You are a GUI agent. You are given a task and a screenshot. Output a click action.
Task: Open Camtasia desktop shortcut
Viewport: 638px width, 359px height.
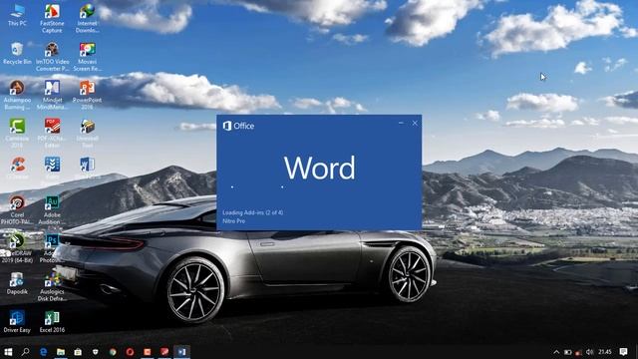(17, 133)
